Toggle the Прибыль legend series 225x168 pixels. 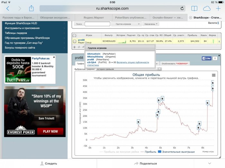click(148, 152)
